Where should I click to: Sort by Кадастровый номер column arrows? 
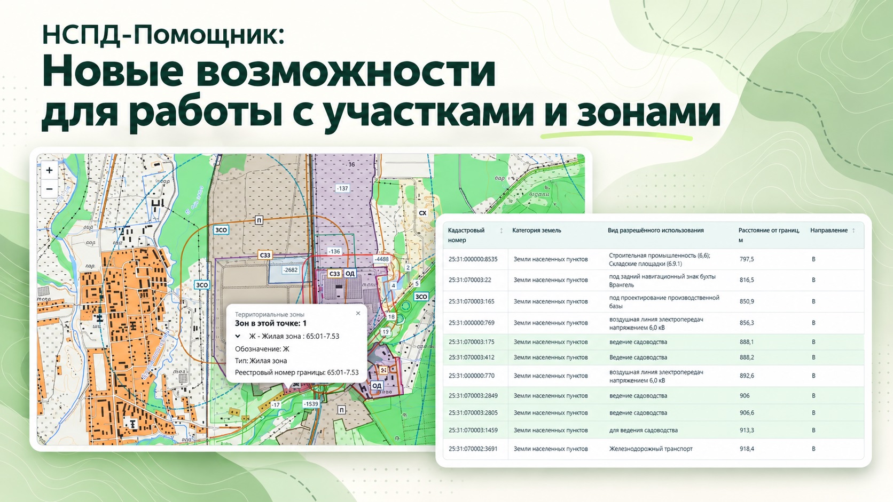[501, 230]
